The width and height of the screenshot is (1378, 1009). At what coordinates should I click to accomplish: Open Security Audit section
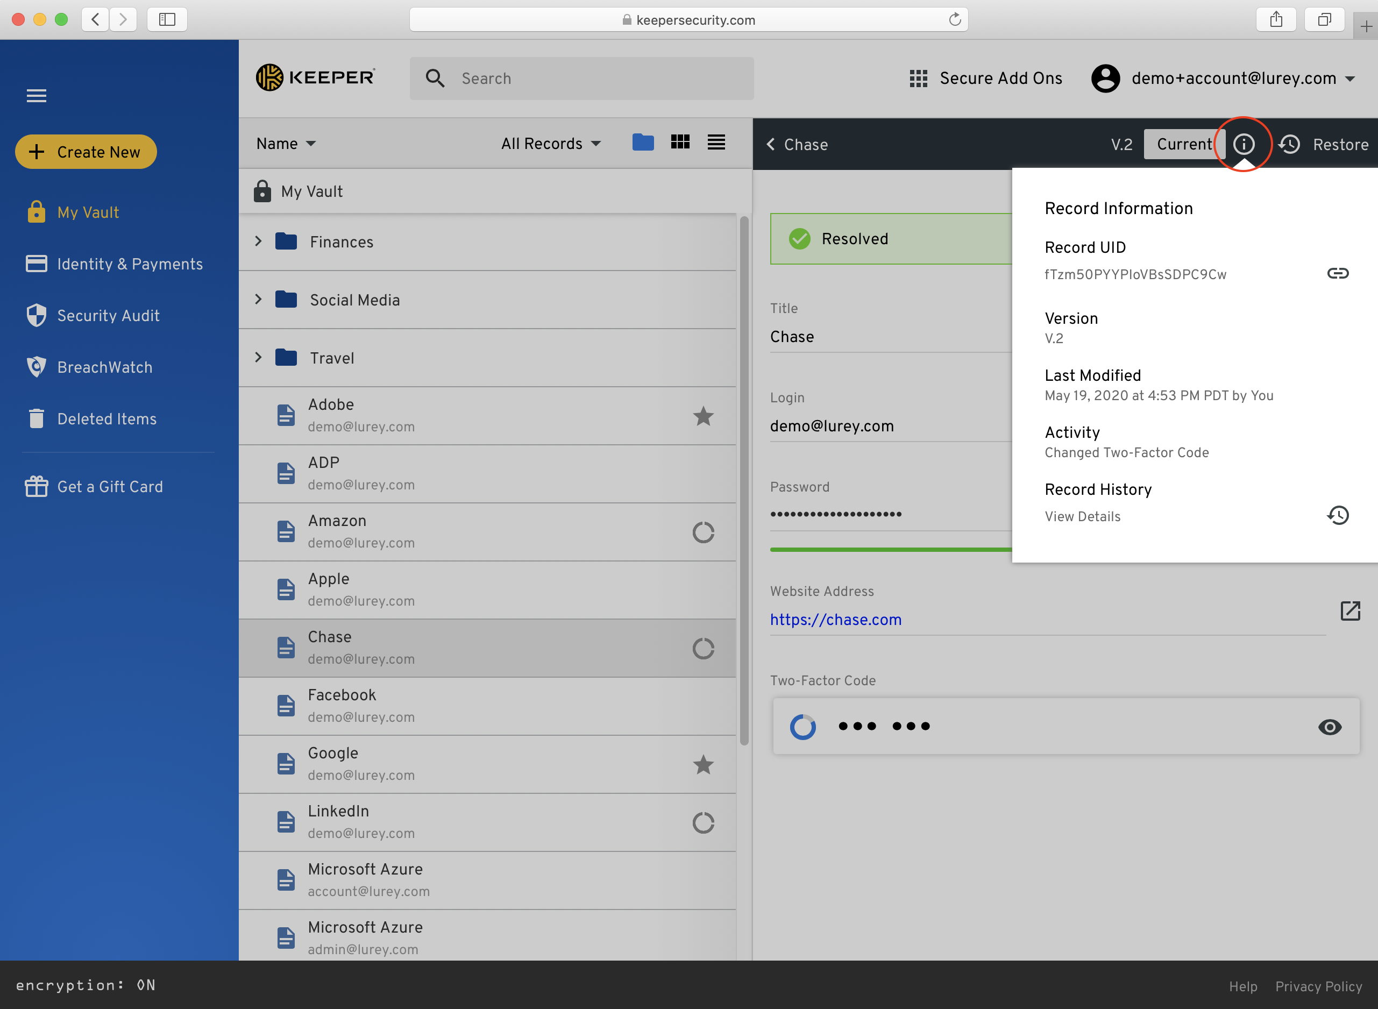(93, 315)
